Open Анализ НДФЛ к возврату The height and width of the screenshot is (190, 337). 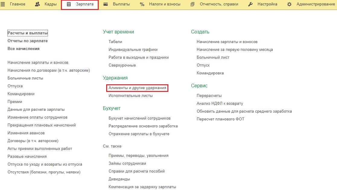coord(220,104)
